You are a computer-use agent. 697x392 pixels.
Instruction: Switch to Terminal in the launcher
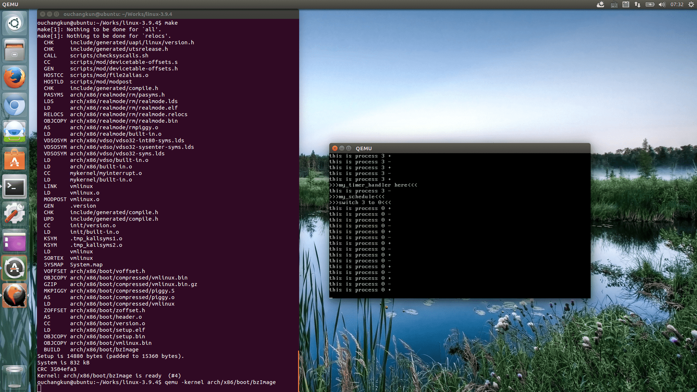(15, 187)
